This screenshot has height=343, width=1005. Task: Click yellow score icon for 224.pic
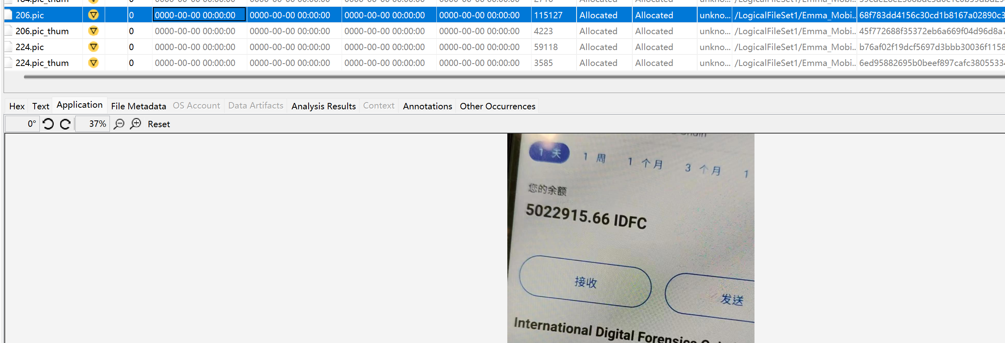93,47
